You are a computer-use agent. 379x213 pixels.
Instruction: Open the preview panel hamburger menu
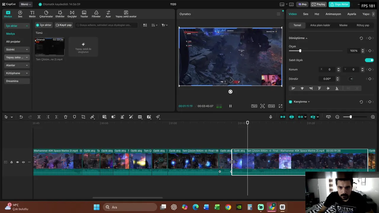278,14
